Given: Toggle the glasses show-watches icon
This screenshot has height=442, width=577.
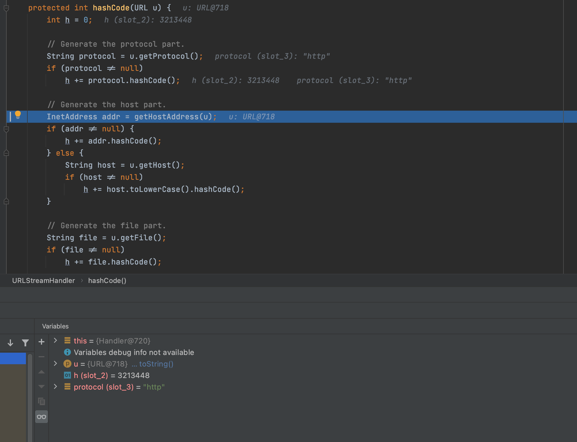Looking at the screenshot, I should [x=42, y=417].
